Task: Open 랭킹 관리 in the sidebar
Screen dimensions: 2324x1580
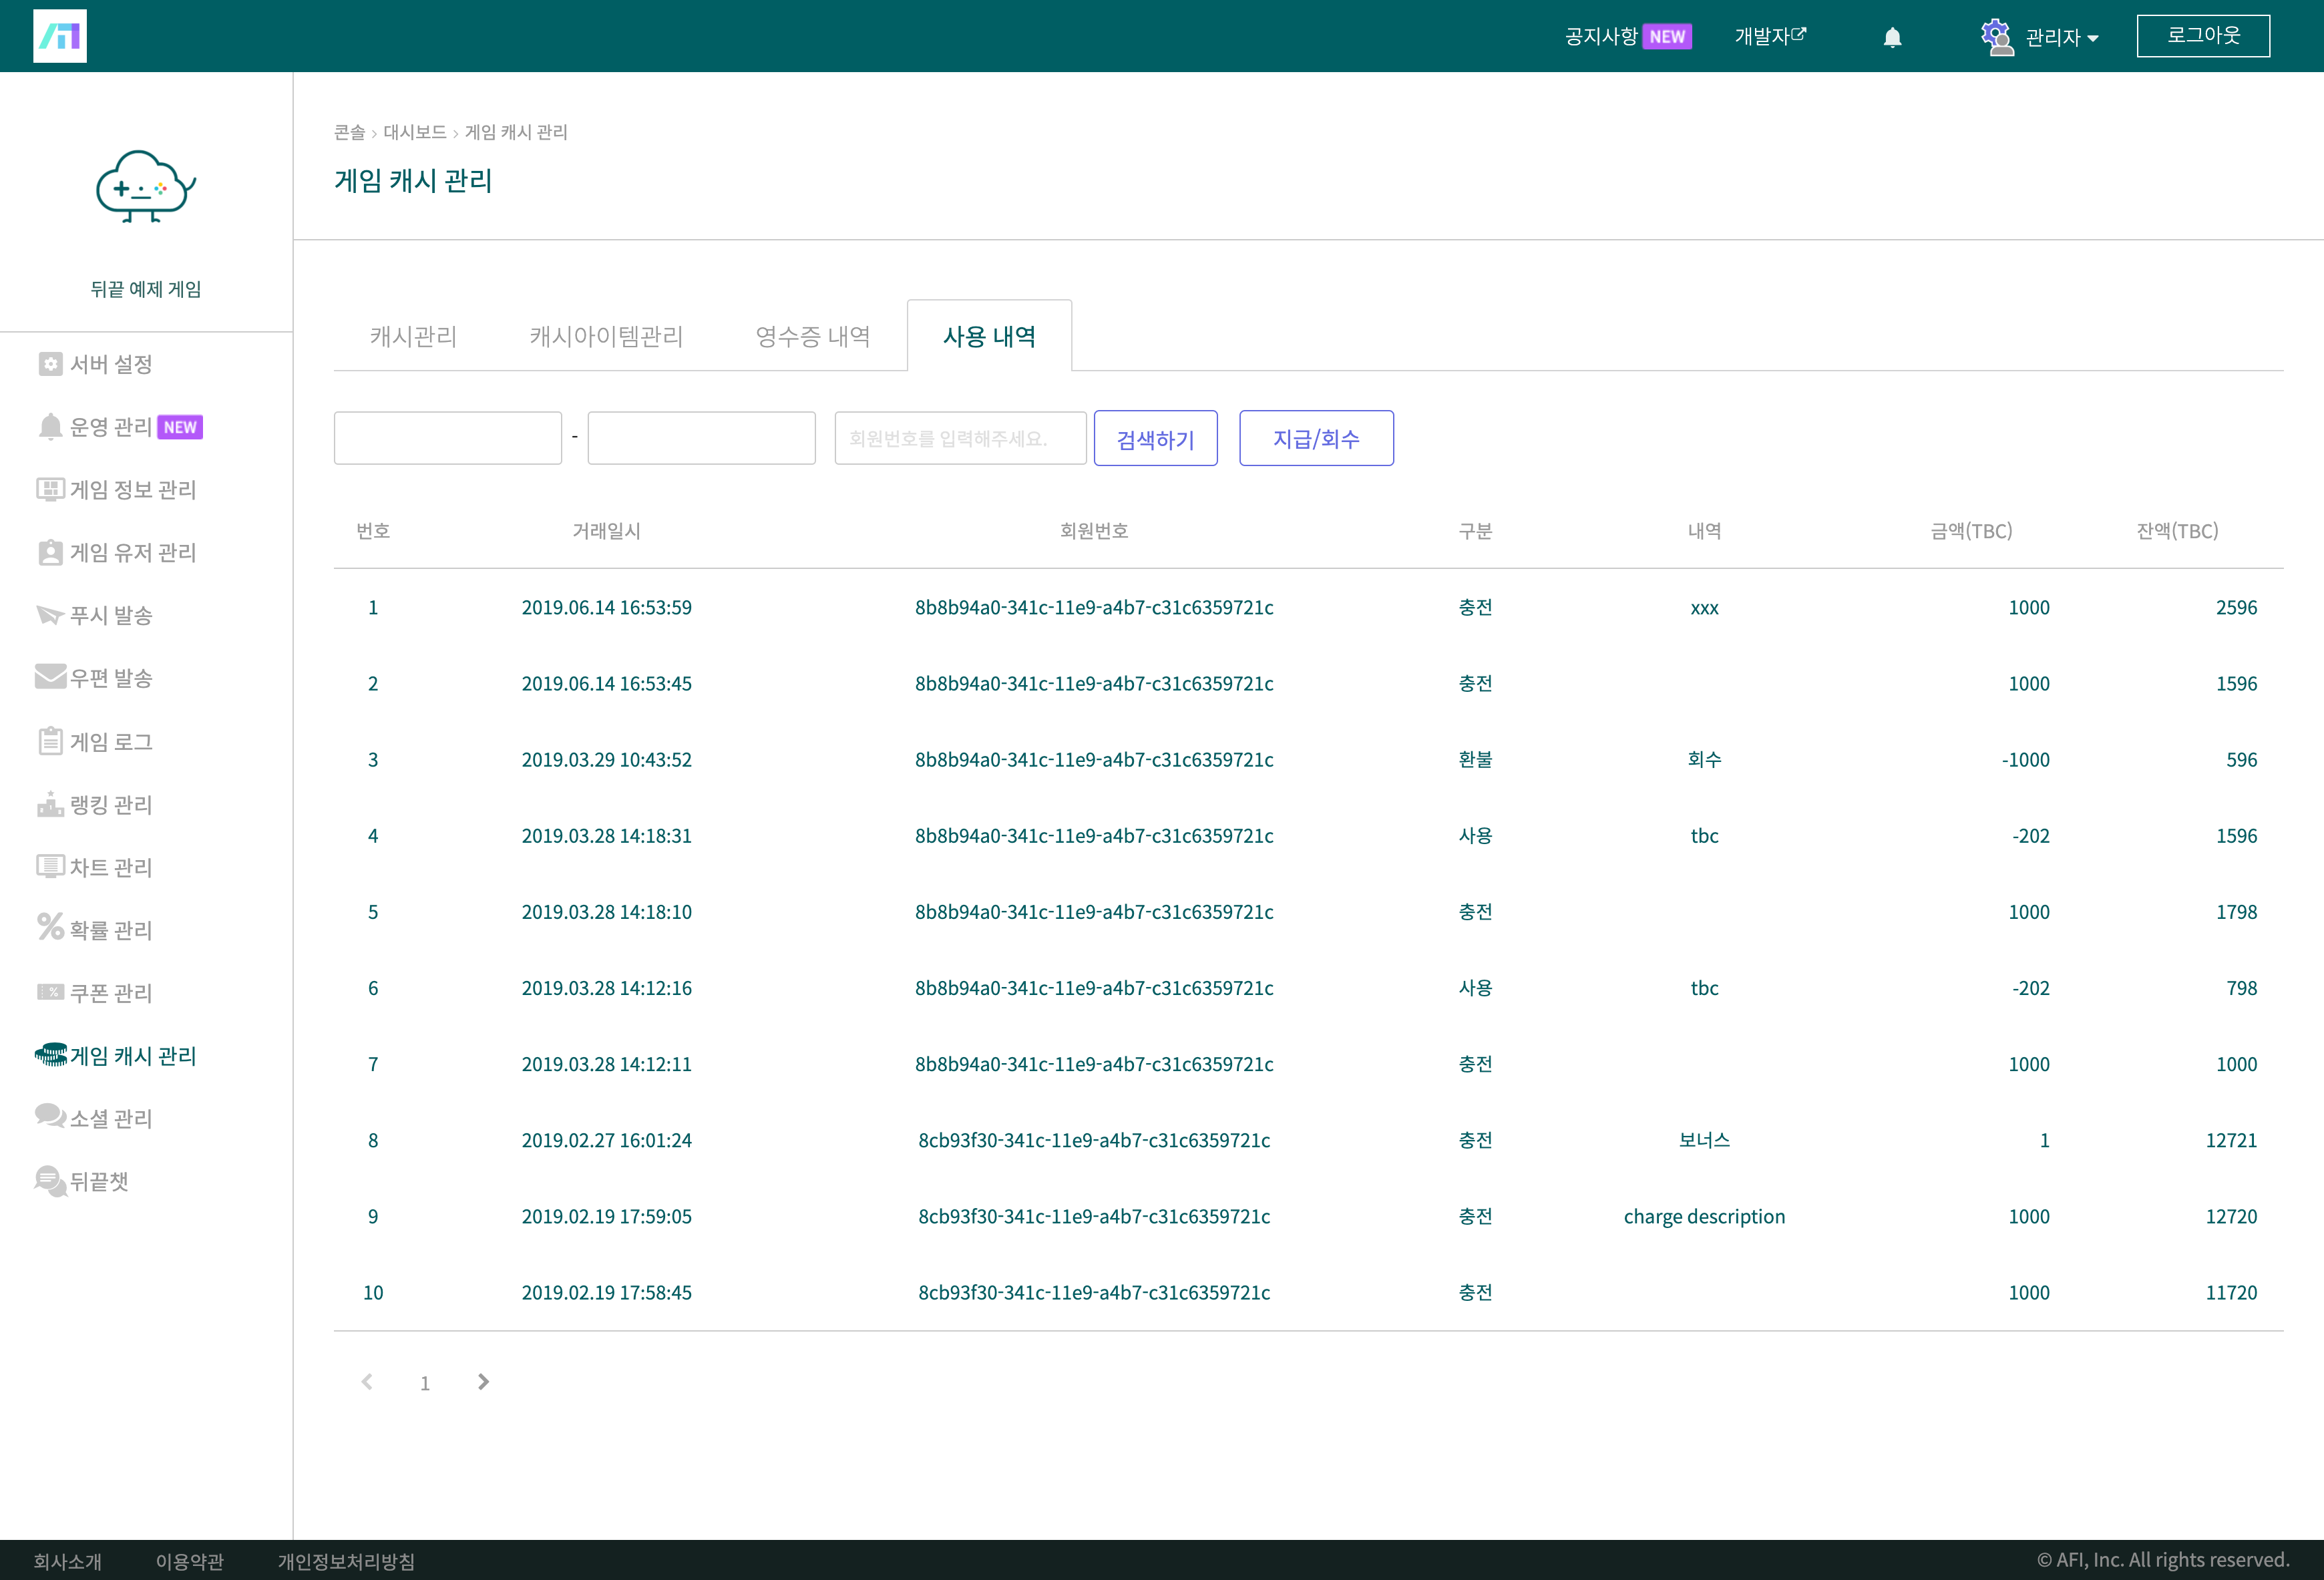Action: [112, 804]
